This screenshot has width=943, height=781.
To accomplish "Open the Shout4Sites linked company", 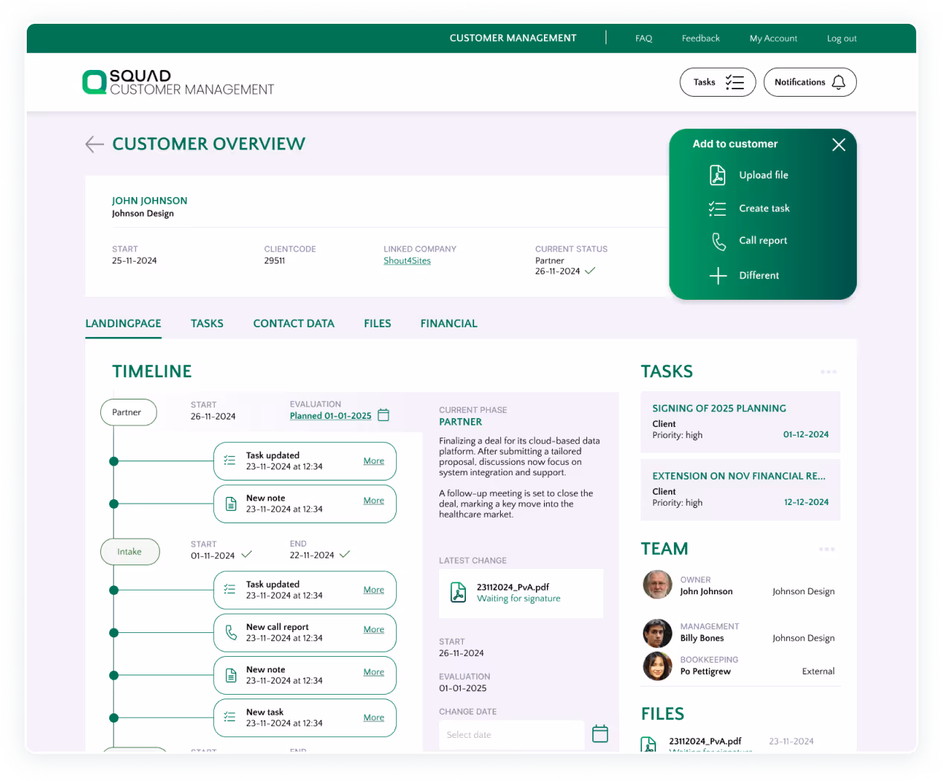I will 407,260.
